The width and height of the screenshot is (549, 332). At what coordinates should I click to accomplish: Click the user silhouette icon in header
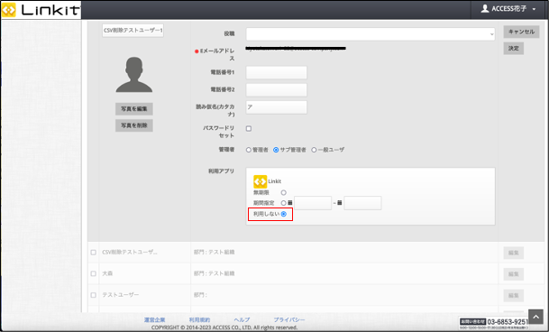click(485, 9)
